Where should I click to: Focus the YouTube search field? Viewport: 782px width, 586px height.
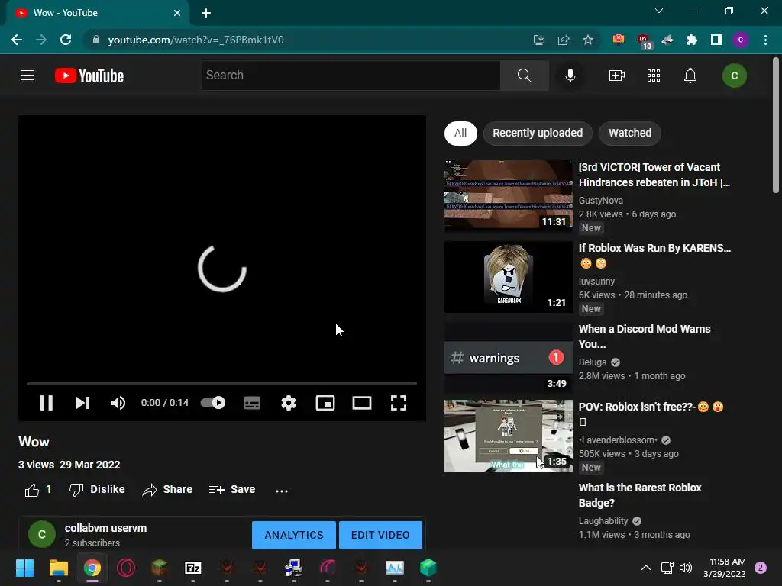(351, 76)
